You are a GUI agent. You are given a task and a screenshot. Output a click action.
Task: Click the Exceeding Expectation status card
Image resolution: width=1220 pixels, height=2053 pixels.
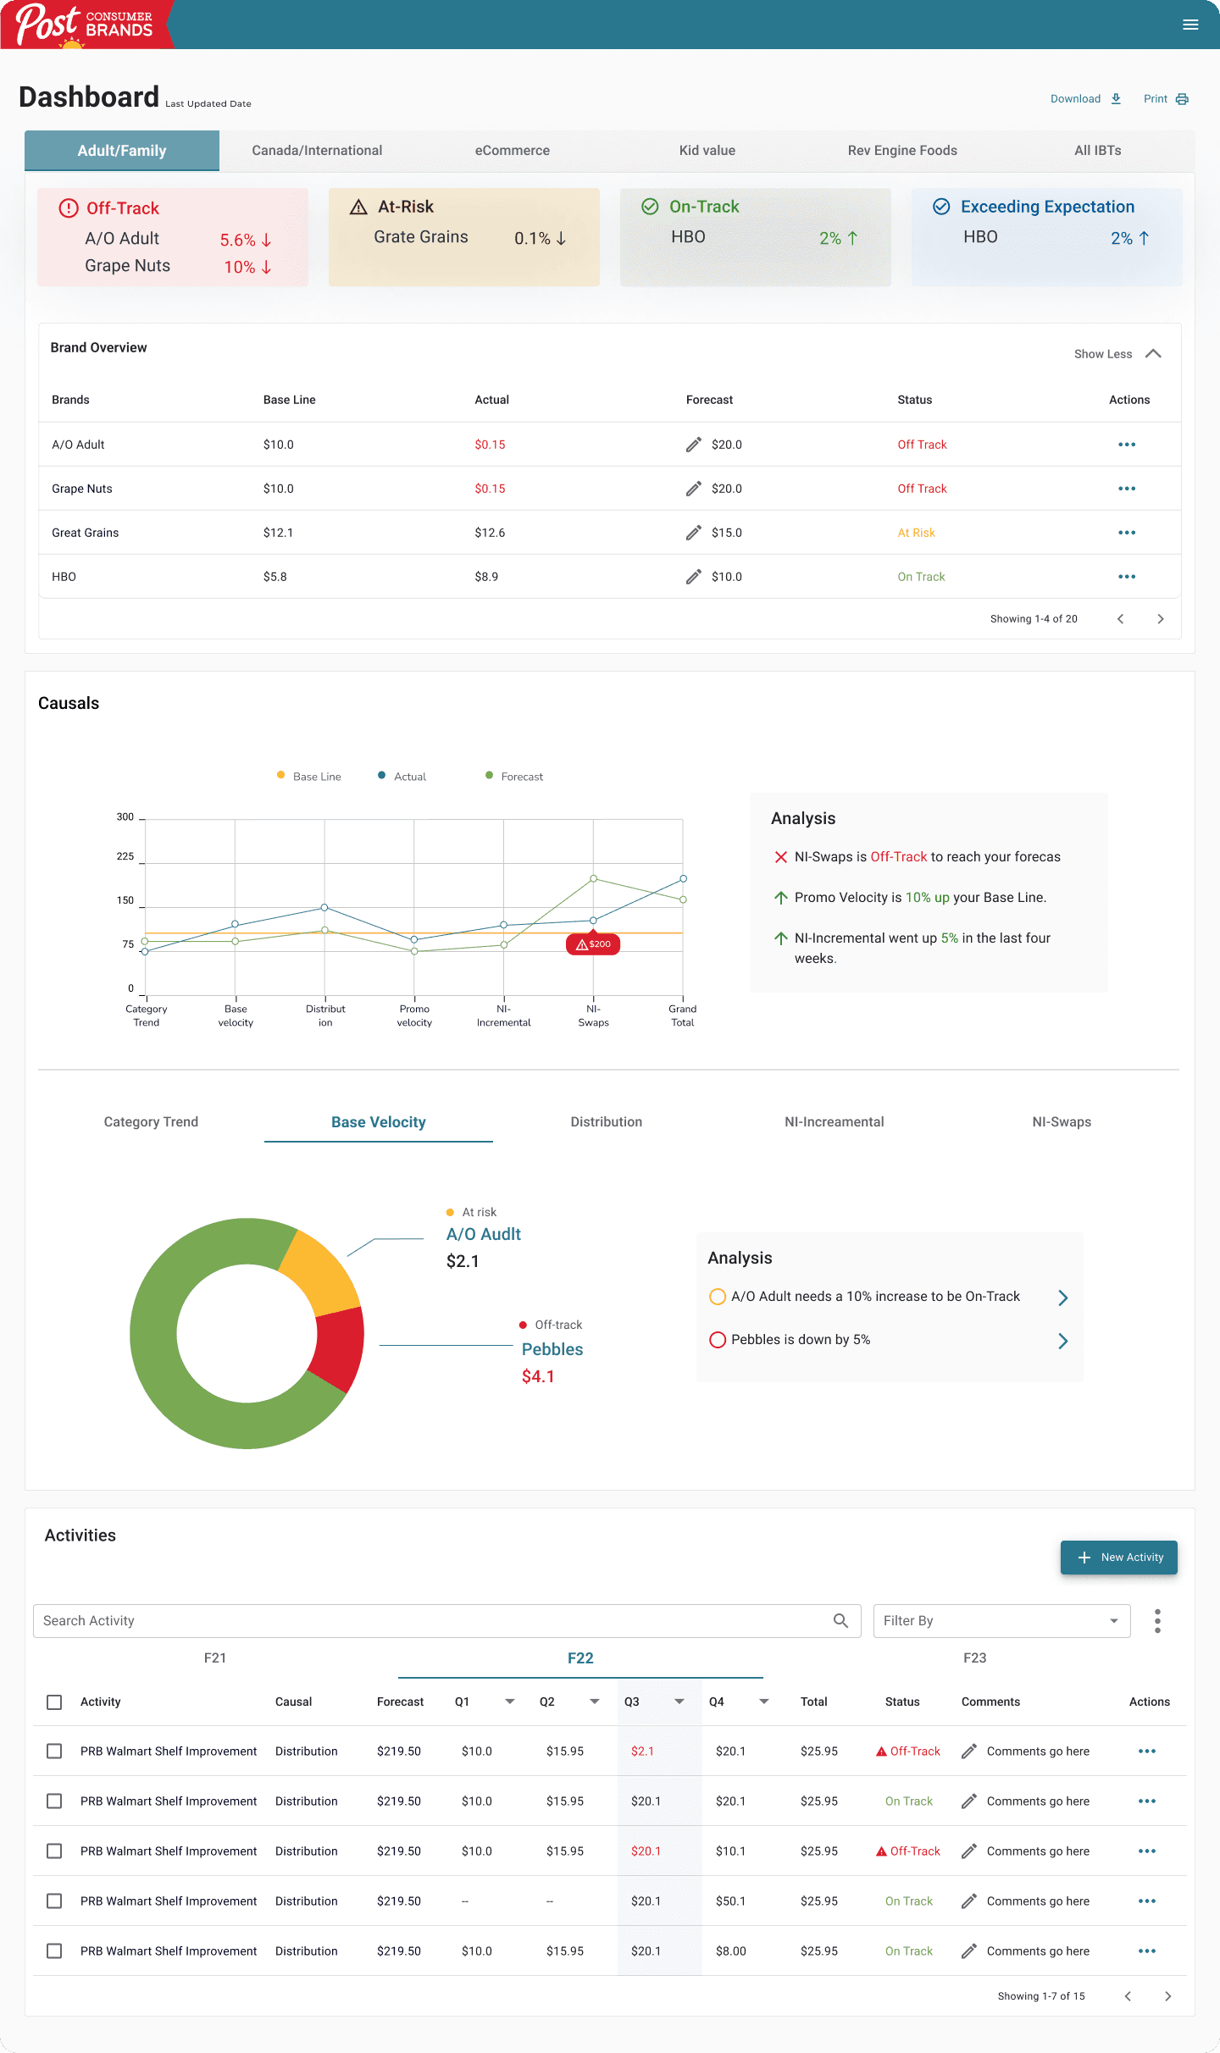(1047, 237)
